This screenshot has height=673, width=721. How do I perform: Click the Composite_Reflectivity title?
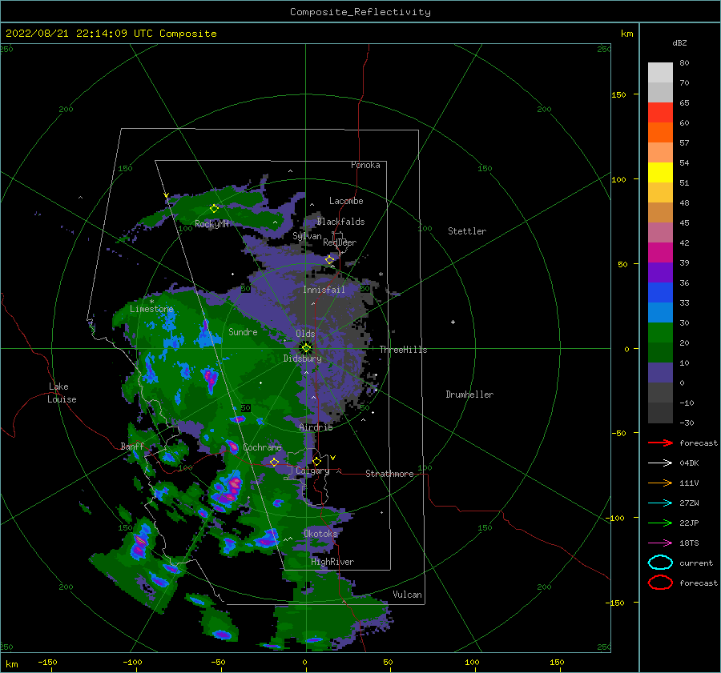point(360,12)
